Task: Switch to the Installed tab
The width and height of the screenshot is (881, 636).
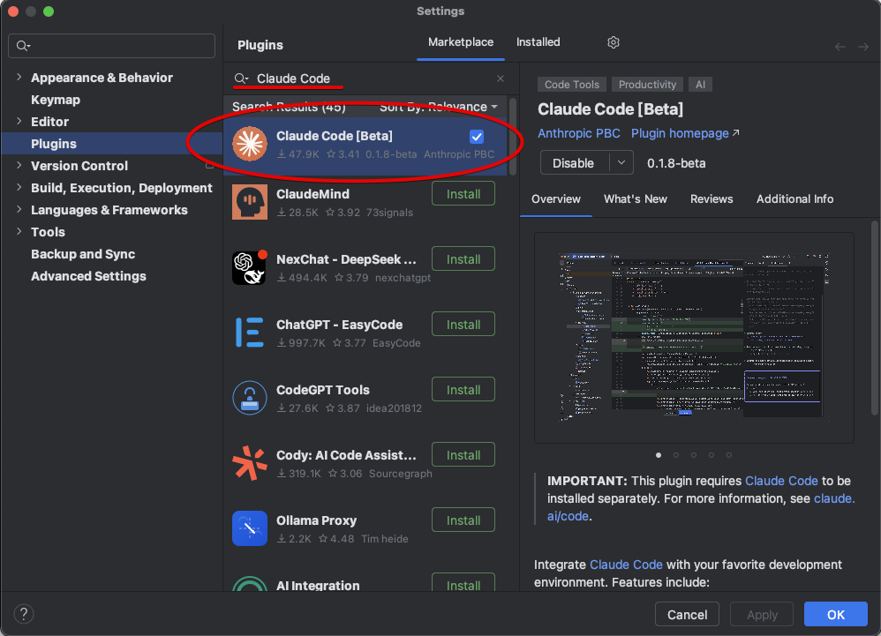Action: pyautogui.click(x=538, y=41)
